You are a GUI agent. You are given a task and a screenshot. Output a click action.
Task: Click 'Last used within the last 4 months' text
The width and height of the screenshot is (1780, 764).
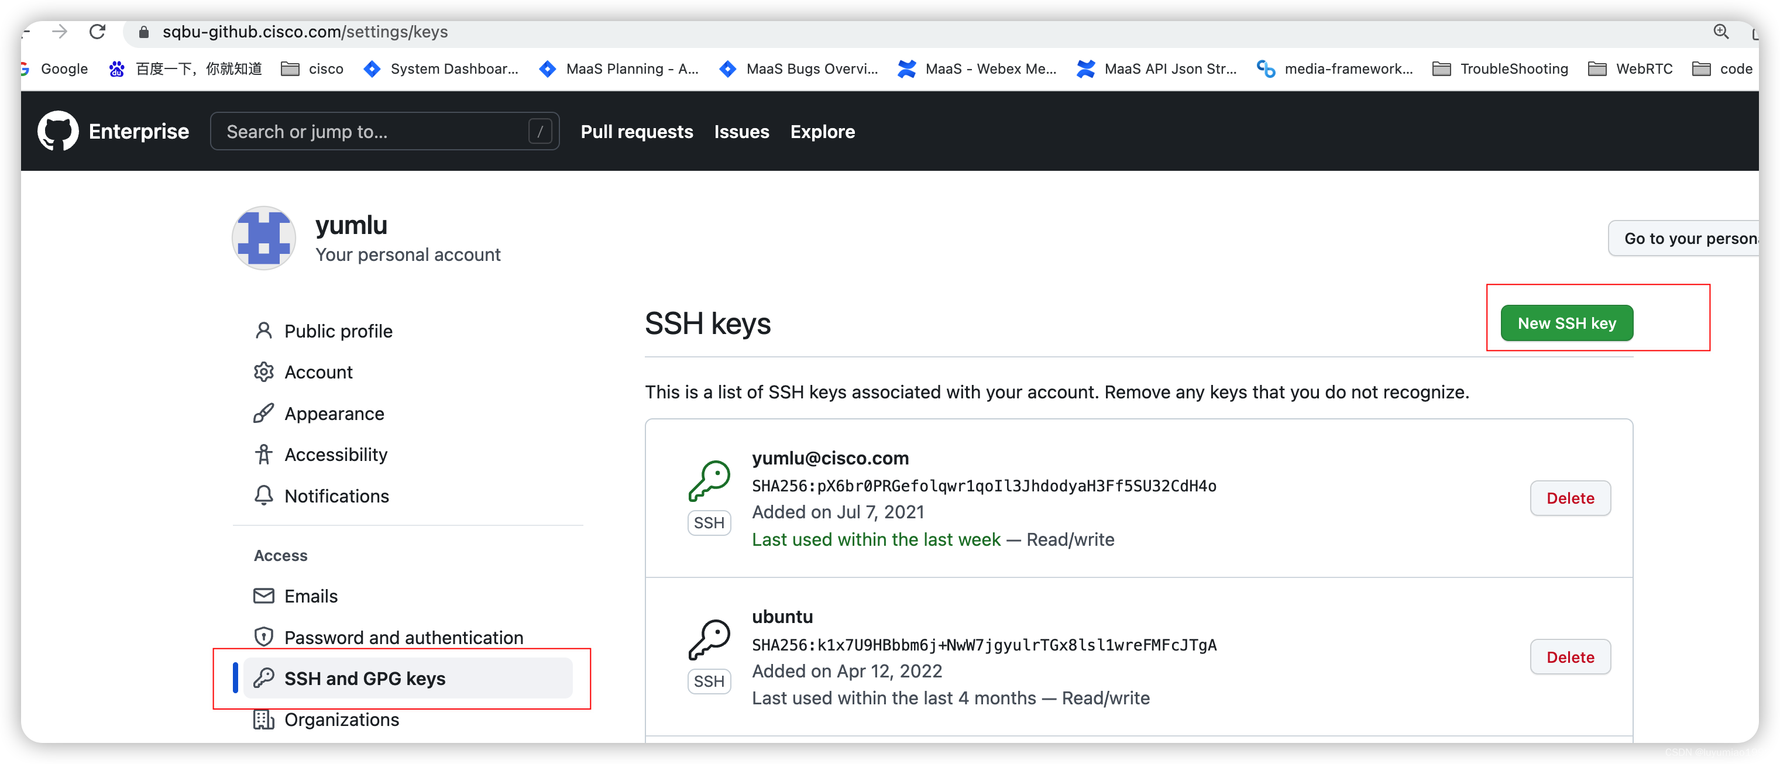[x=894, y=698]
